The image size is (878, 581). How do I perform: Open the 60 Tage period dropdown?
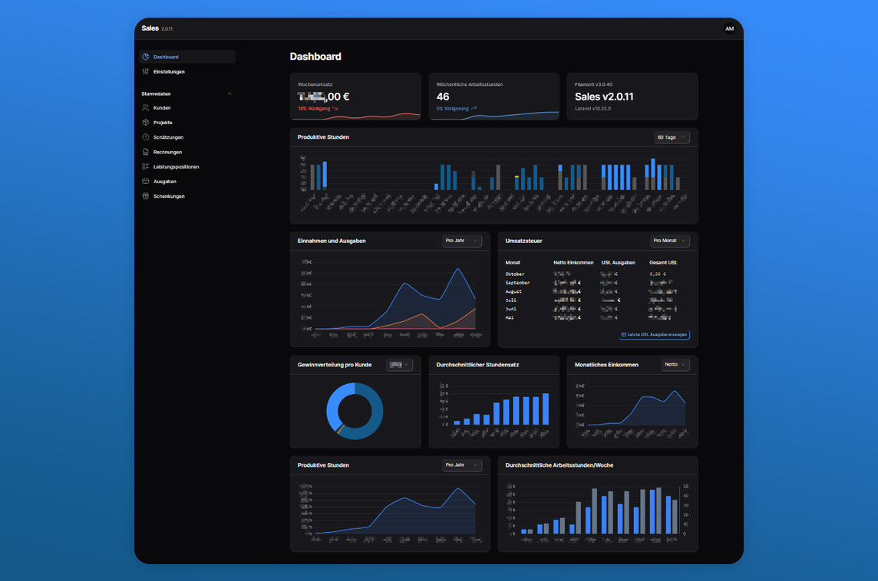(672, 137)
